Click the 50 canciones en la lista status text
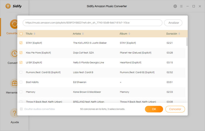Viewport: 205px width, 131px height. pos(102,109)
